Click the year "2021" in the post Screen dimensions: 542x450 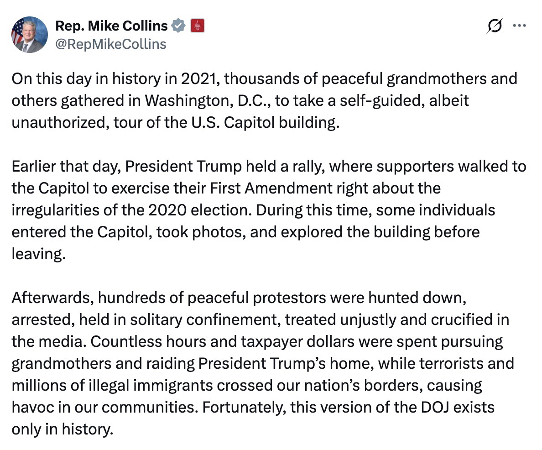199,79
